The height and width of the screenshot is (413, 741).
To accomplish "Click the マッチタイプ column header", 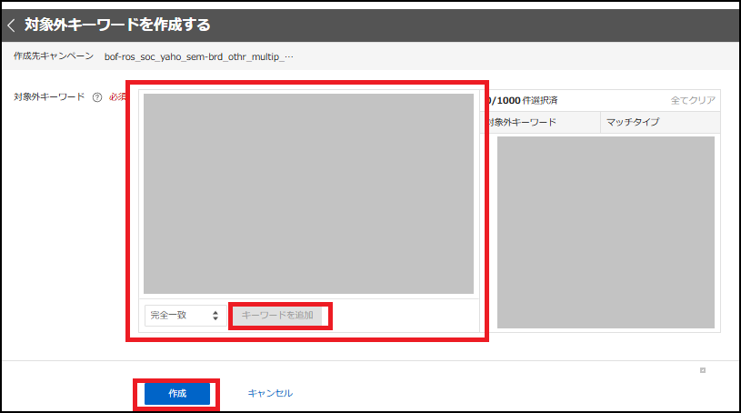I will coord(633,122).
